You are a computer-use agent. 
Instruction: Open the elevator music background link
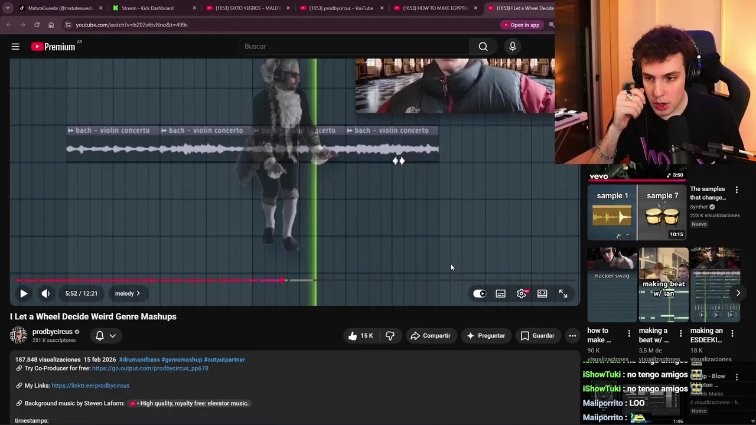pos(189,403)
